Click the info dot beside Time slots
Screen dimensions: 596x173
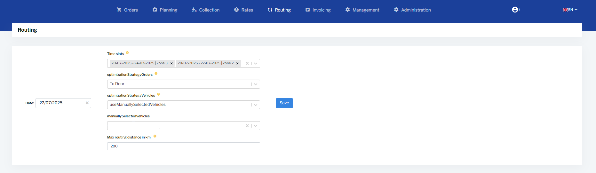tap(127, 53)
